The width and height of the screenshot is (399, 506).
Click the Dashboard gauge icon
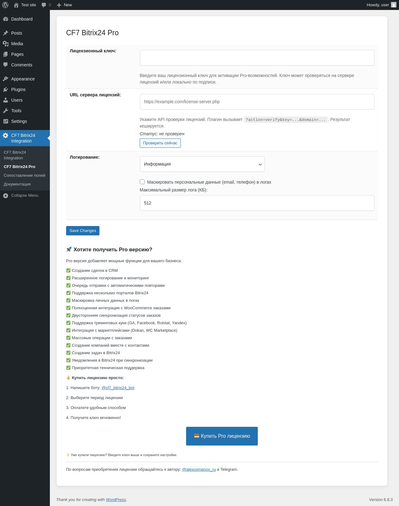(x=6, y=19)
